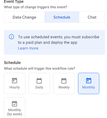Open the Learn more link
This screenshot has height=118, width=107.
click(x=28, y=48)
